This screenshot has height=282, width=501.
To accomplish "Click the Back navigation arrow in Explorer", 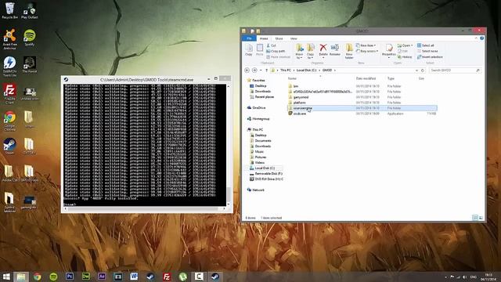I will [247, 70].
